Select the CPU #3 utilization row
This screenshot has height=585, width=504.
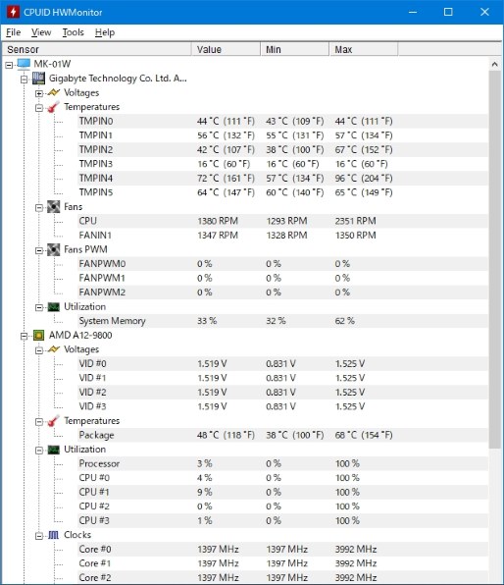pyautogui.click(x=282, y=520)
